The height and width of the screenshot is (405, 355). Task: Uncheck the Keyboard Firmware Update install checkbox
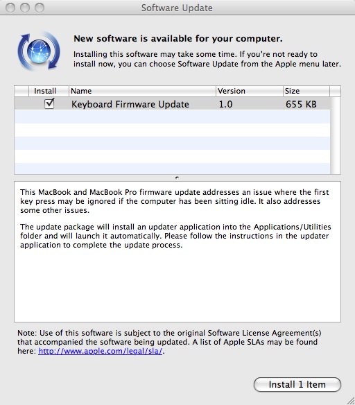coord(49,103)
